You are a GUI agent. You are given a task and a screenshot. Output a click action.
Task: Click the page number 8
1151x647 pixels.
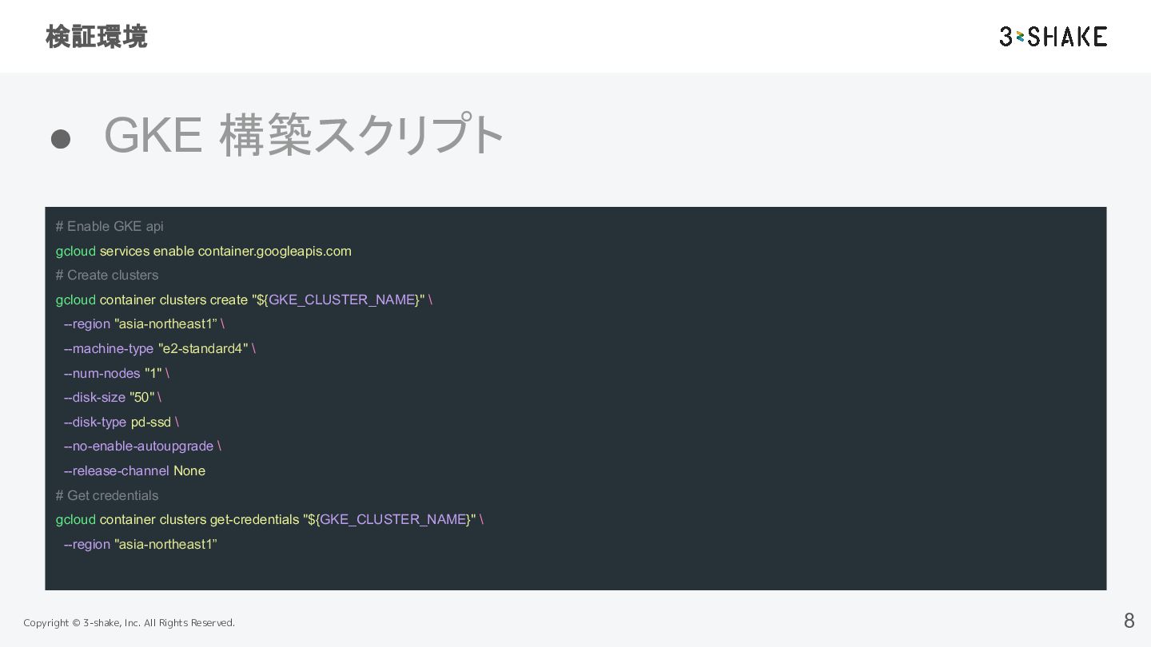[x=1129, y=621]
